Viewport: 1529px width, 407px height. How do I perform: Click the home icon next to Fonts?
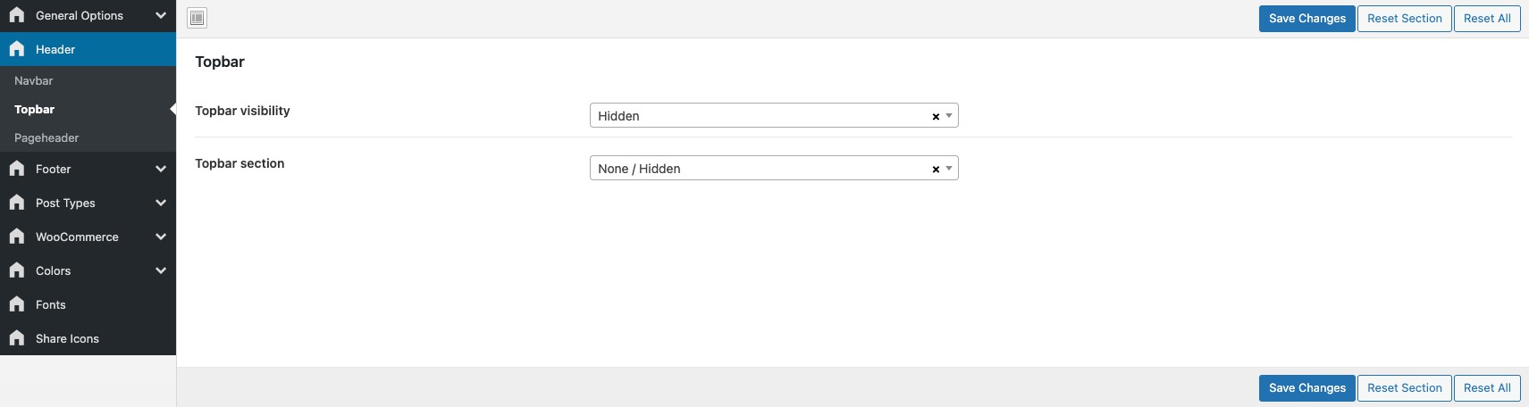pos(17,304)
